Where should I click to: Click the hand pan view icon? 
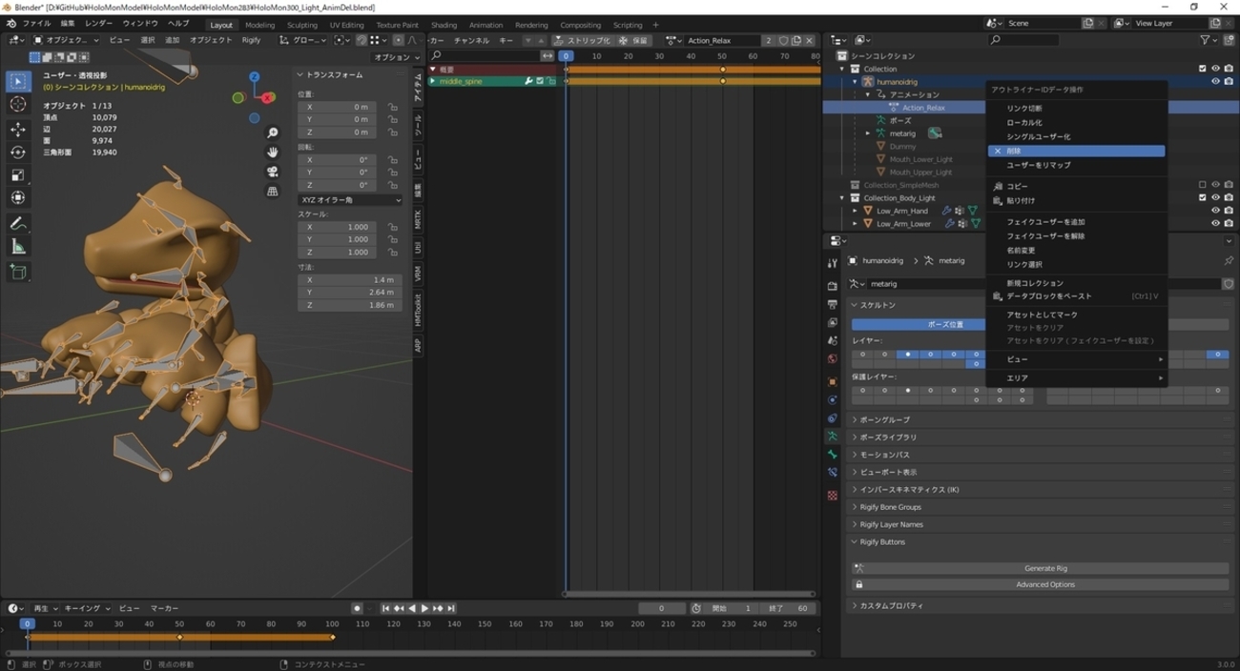(x=273, y=152)
